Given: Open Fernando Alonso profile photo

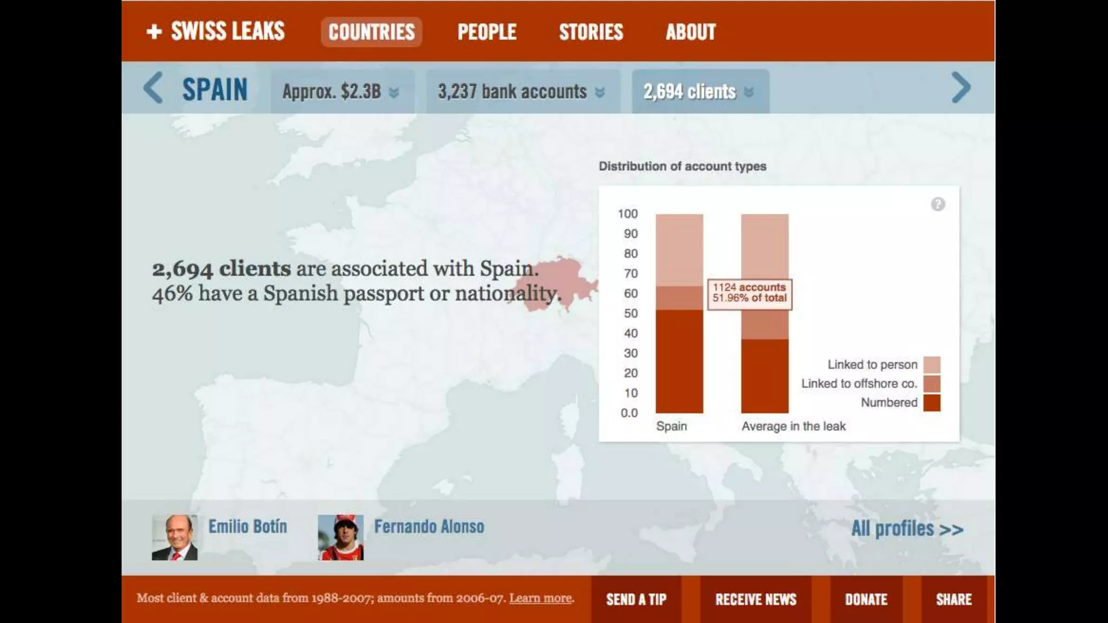Looking at the screenshot, I should coord(340,538).
